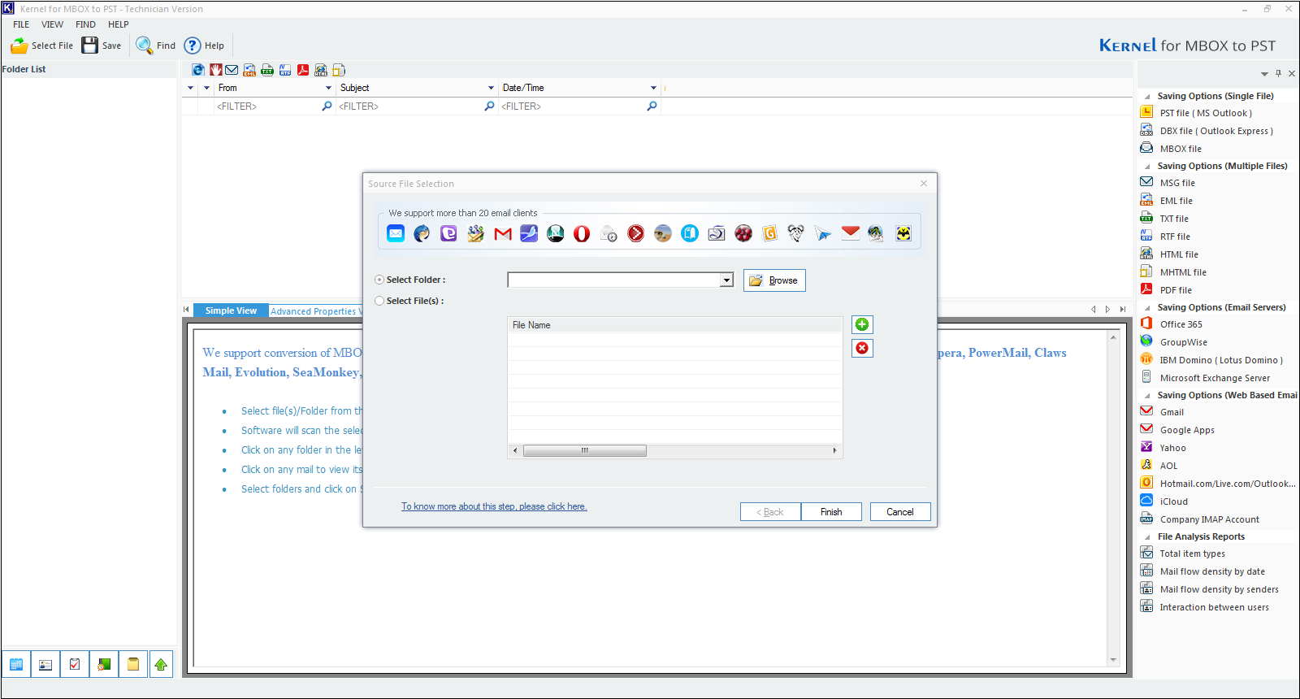Click the File Name list horizontal scrollbar thumb
1300x699 pixels.
click(585, 450)
